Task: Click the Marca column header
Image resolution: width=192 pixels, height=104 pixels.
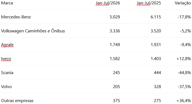Action: tap(7, 3)
